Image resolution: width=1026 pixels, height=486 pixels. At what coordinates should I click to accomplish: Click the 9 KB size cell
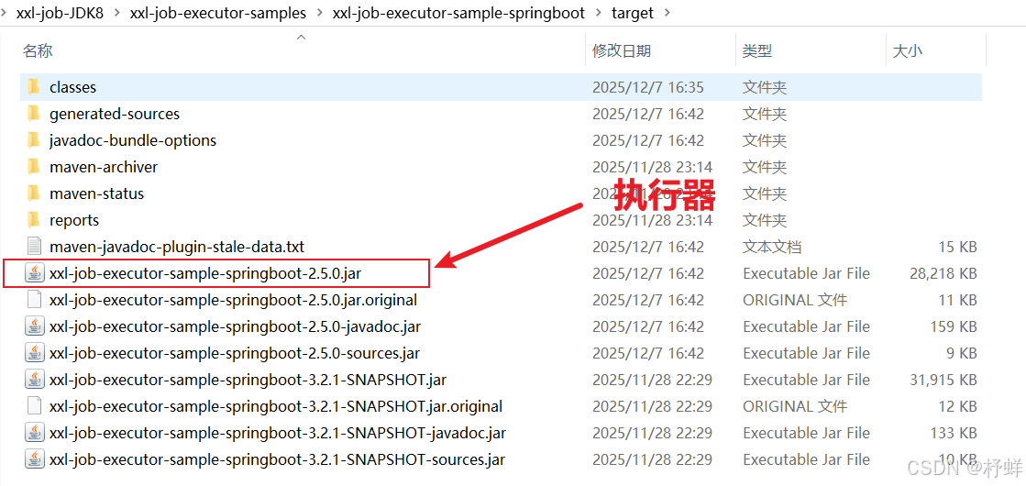(961, 353)
